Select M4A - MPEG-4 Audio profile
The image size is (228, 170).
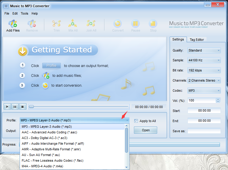click(72, 166)
